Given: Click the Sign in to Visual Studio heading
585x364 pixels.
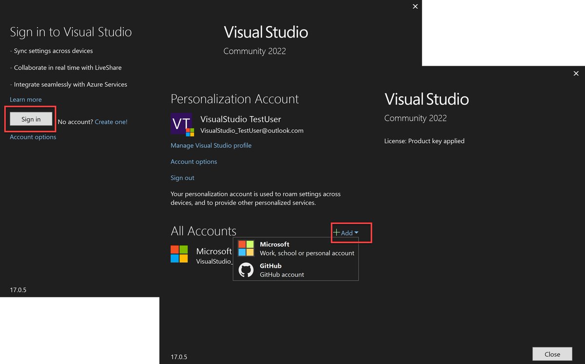Looking at the screenshot, I should tap(71, 32).
